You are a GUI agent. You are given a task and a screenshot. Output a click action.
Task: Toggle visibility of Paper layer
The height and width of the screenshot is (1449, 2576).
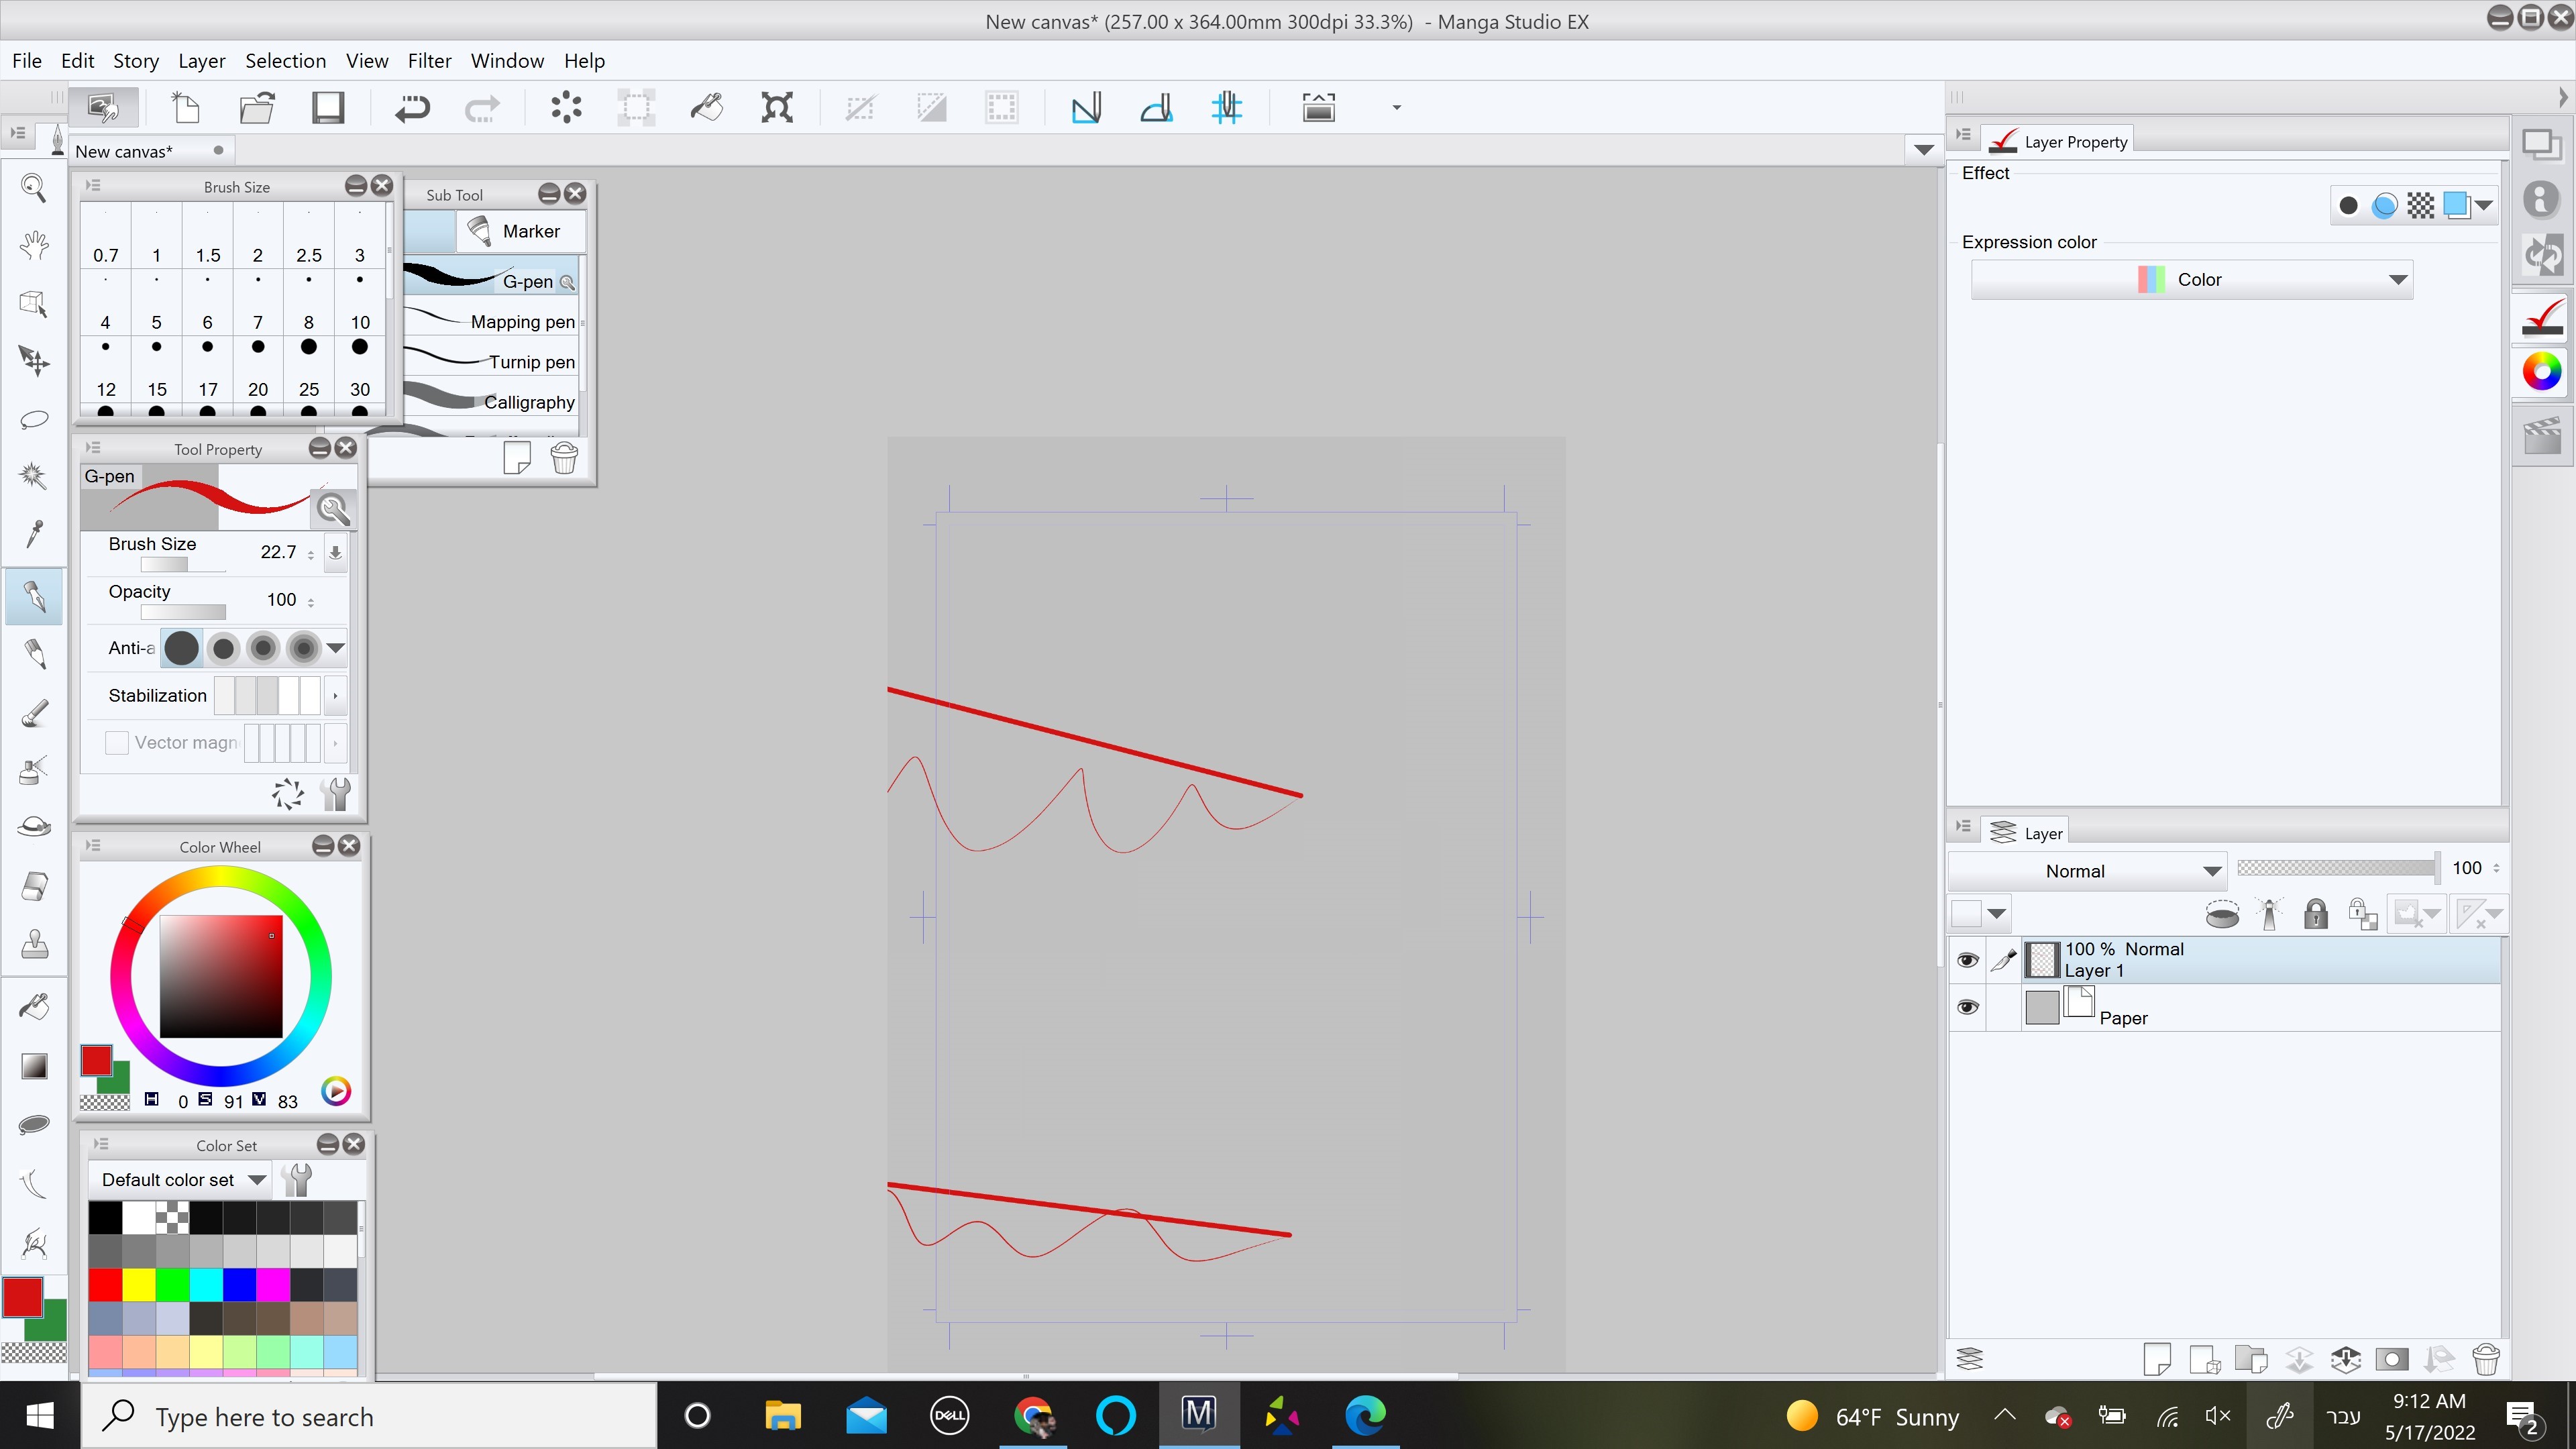[x=1967, y=1007]
